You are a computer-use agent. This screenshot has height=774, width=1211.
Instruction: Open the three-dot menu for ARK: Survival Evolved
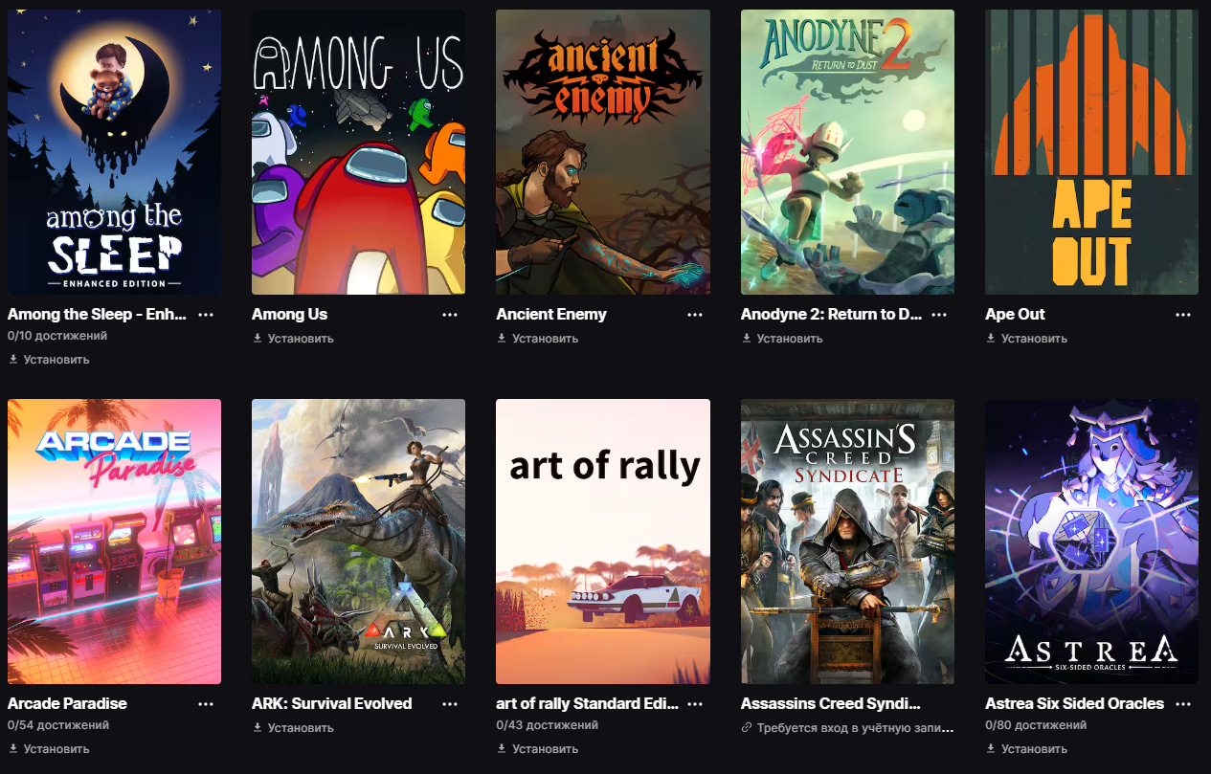pyautogui.click(x=450, y=703)
